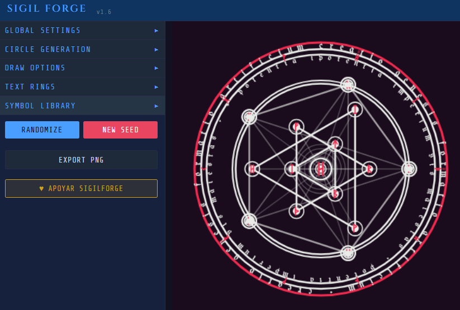The width and height of the screenshot is (460, 310).
Task: Click the bottommost node on the sigil hexagon
Action: pos(348,252)
